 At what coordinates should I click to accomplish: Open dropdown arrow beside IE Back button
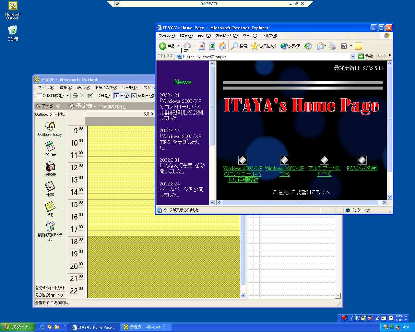point(178,46)
